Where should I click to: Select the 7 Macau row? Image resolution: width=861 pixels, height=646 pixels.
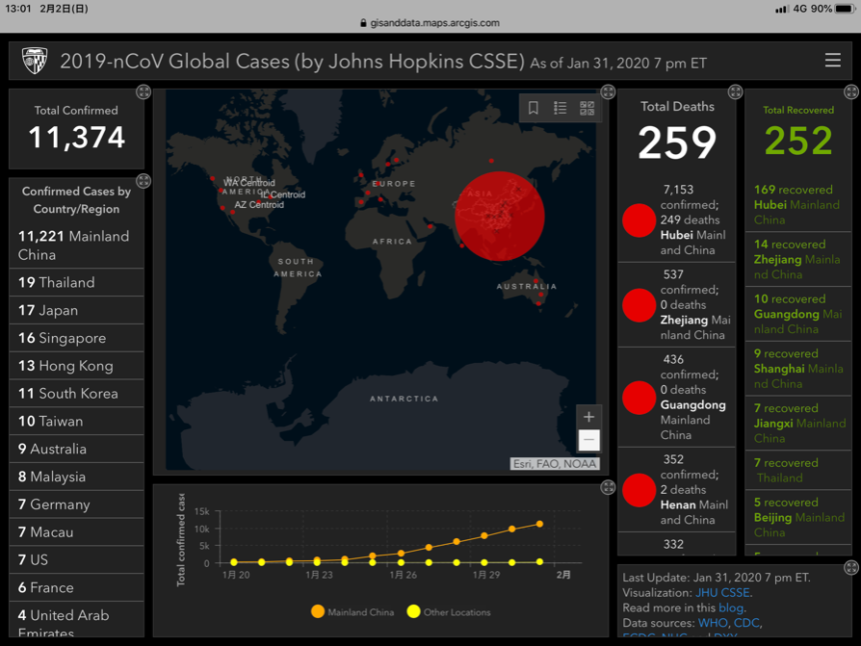[76, 532]
